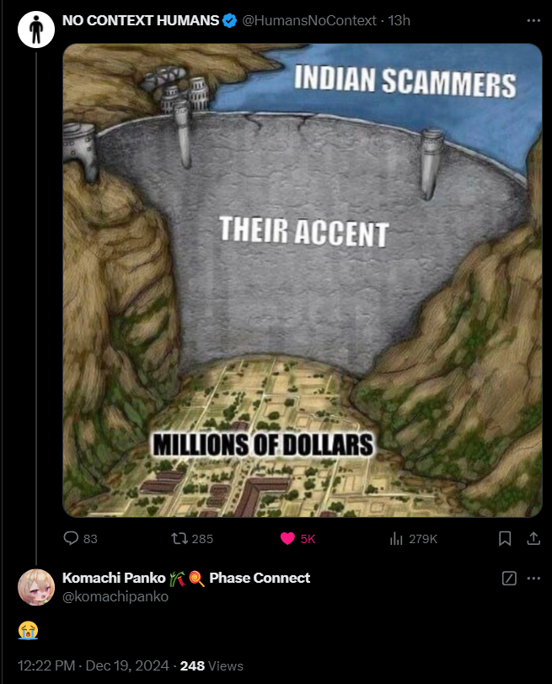Click the Grok slash icon on reply
The width and height of the screenshot is (552, 684).
tap(509, 579)
